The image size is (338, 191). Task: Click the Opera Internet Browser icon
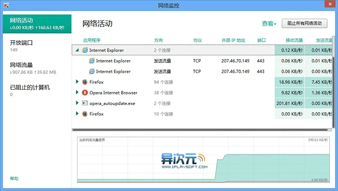[x=85, y=92]
